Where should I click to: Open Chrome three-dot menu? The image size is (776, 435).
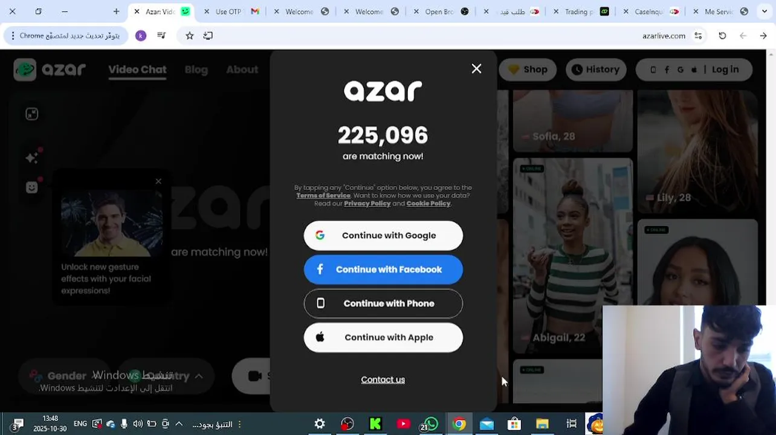(x=12, y=36)
